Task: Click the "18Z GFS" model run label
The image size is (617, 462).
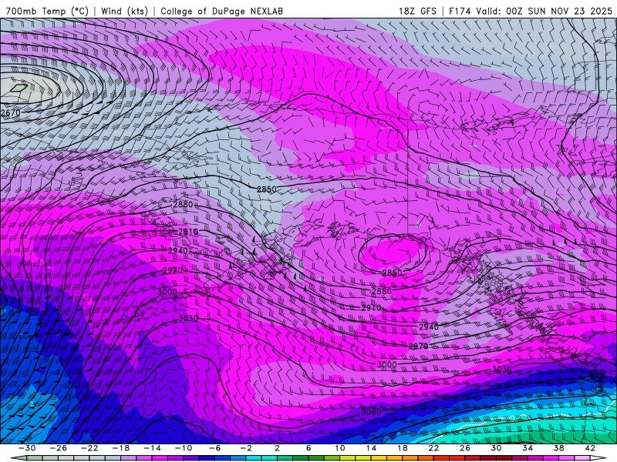Action: 417,12
